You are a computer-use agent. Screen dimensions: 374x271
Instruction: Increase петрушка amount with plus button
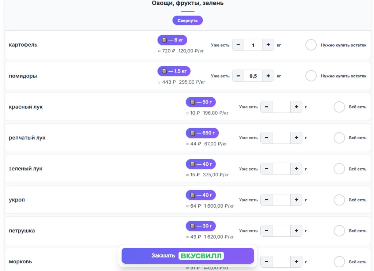297,231
